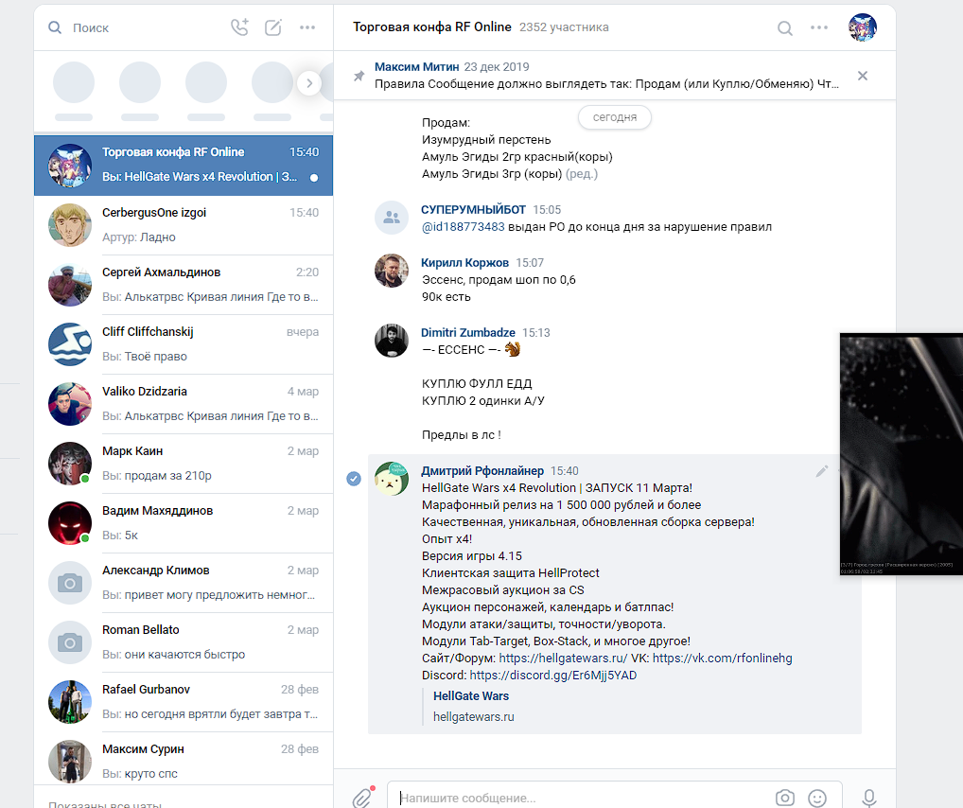
Task: Click the dark image overlay thumbnail
Action: pos(901,454)
